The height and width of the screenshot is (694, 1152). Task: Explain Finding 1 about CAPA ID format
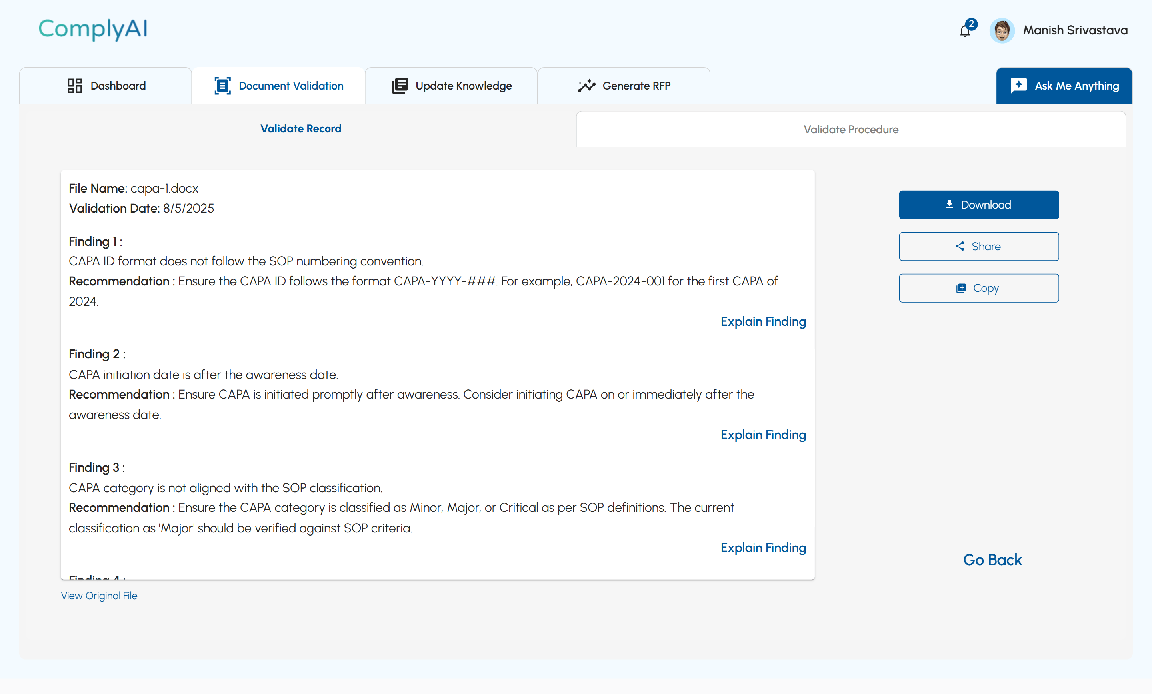point(763,322)
